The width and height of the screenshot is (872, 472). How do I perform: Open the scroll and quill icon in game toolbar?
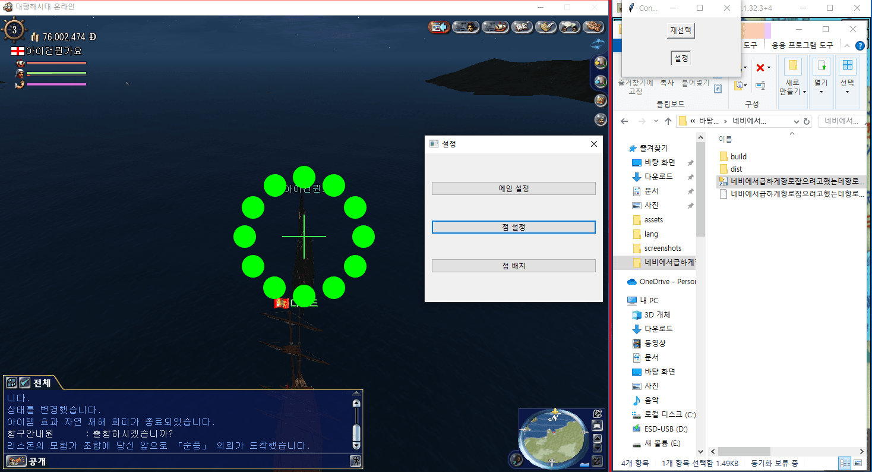pos(546,27)
